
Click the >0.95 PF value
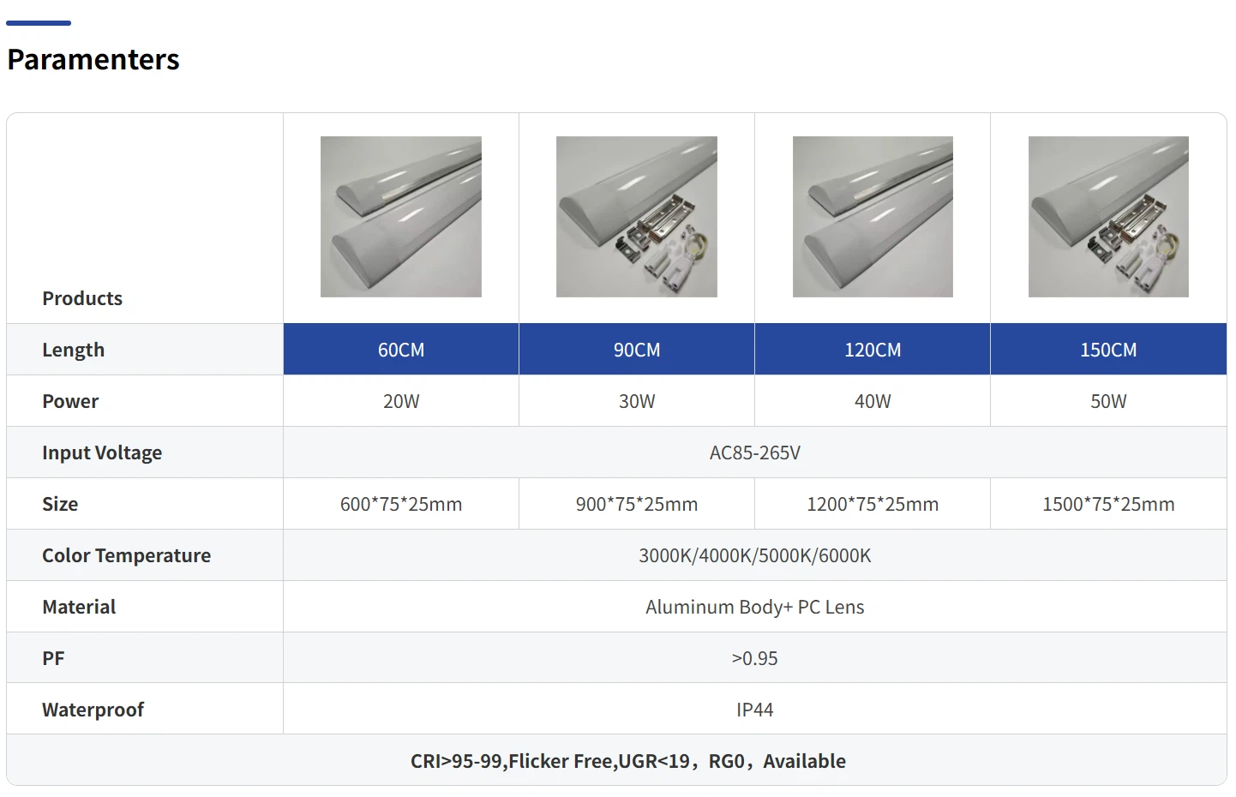pos(754,658)
